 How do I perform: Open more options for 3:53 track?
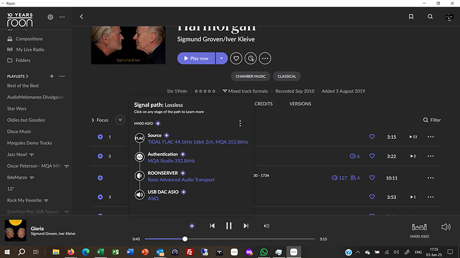[431, 197]
